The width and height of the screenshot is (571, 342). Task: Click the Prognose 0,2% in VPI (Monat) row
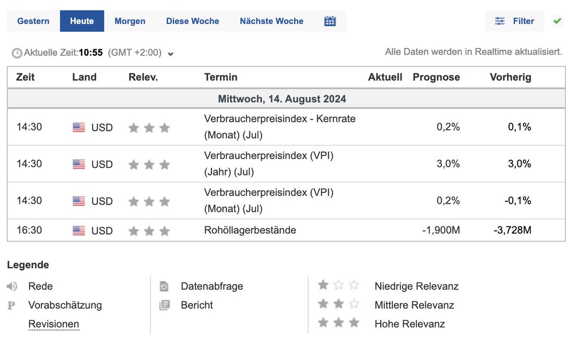pos(448,201)
